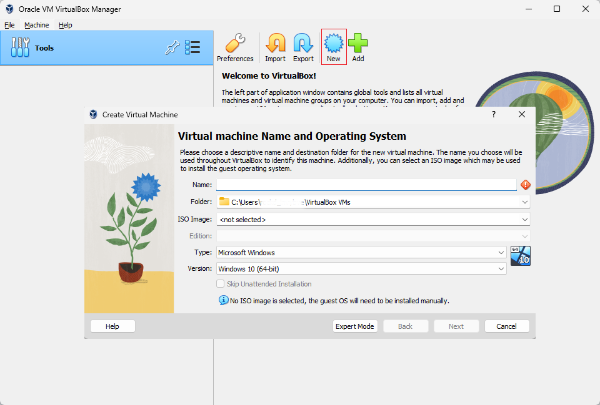Click the pin icon in Tools panel

pyautogui.click(x=172, y=47)
